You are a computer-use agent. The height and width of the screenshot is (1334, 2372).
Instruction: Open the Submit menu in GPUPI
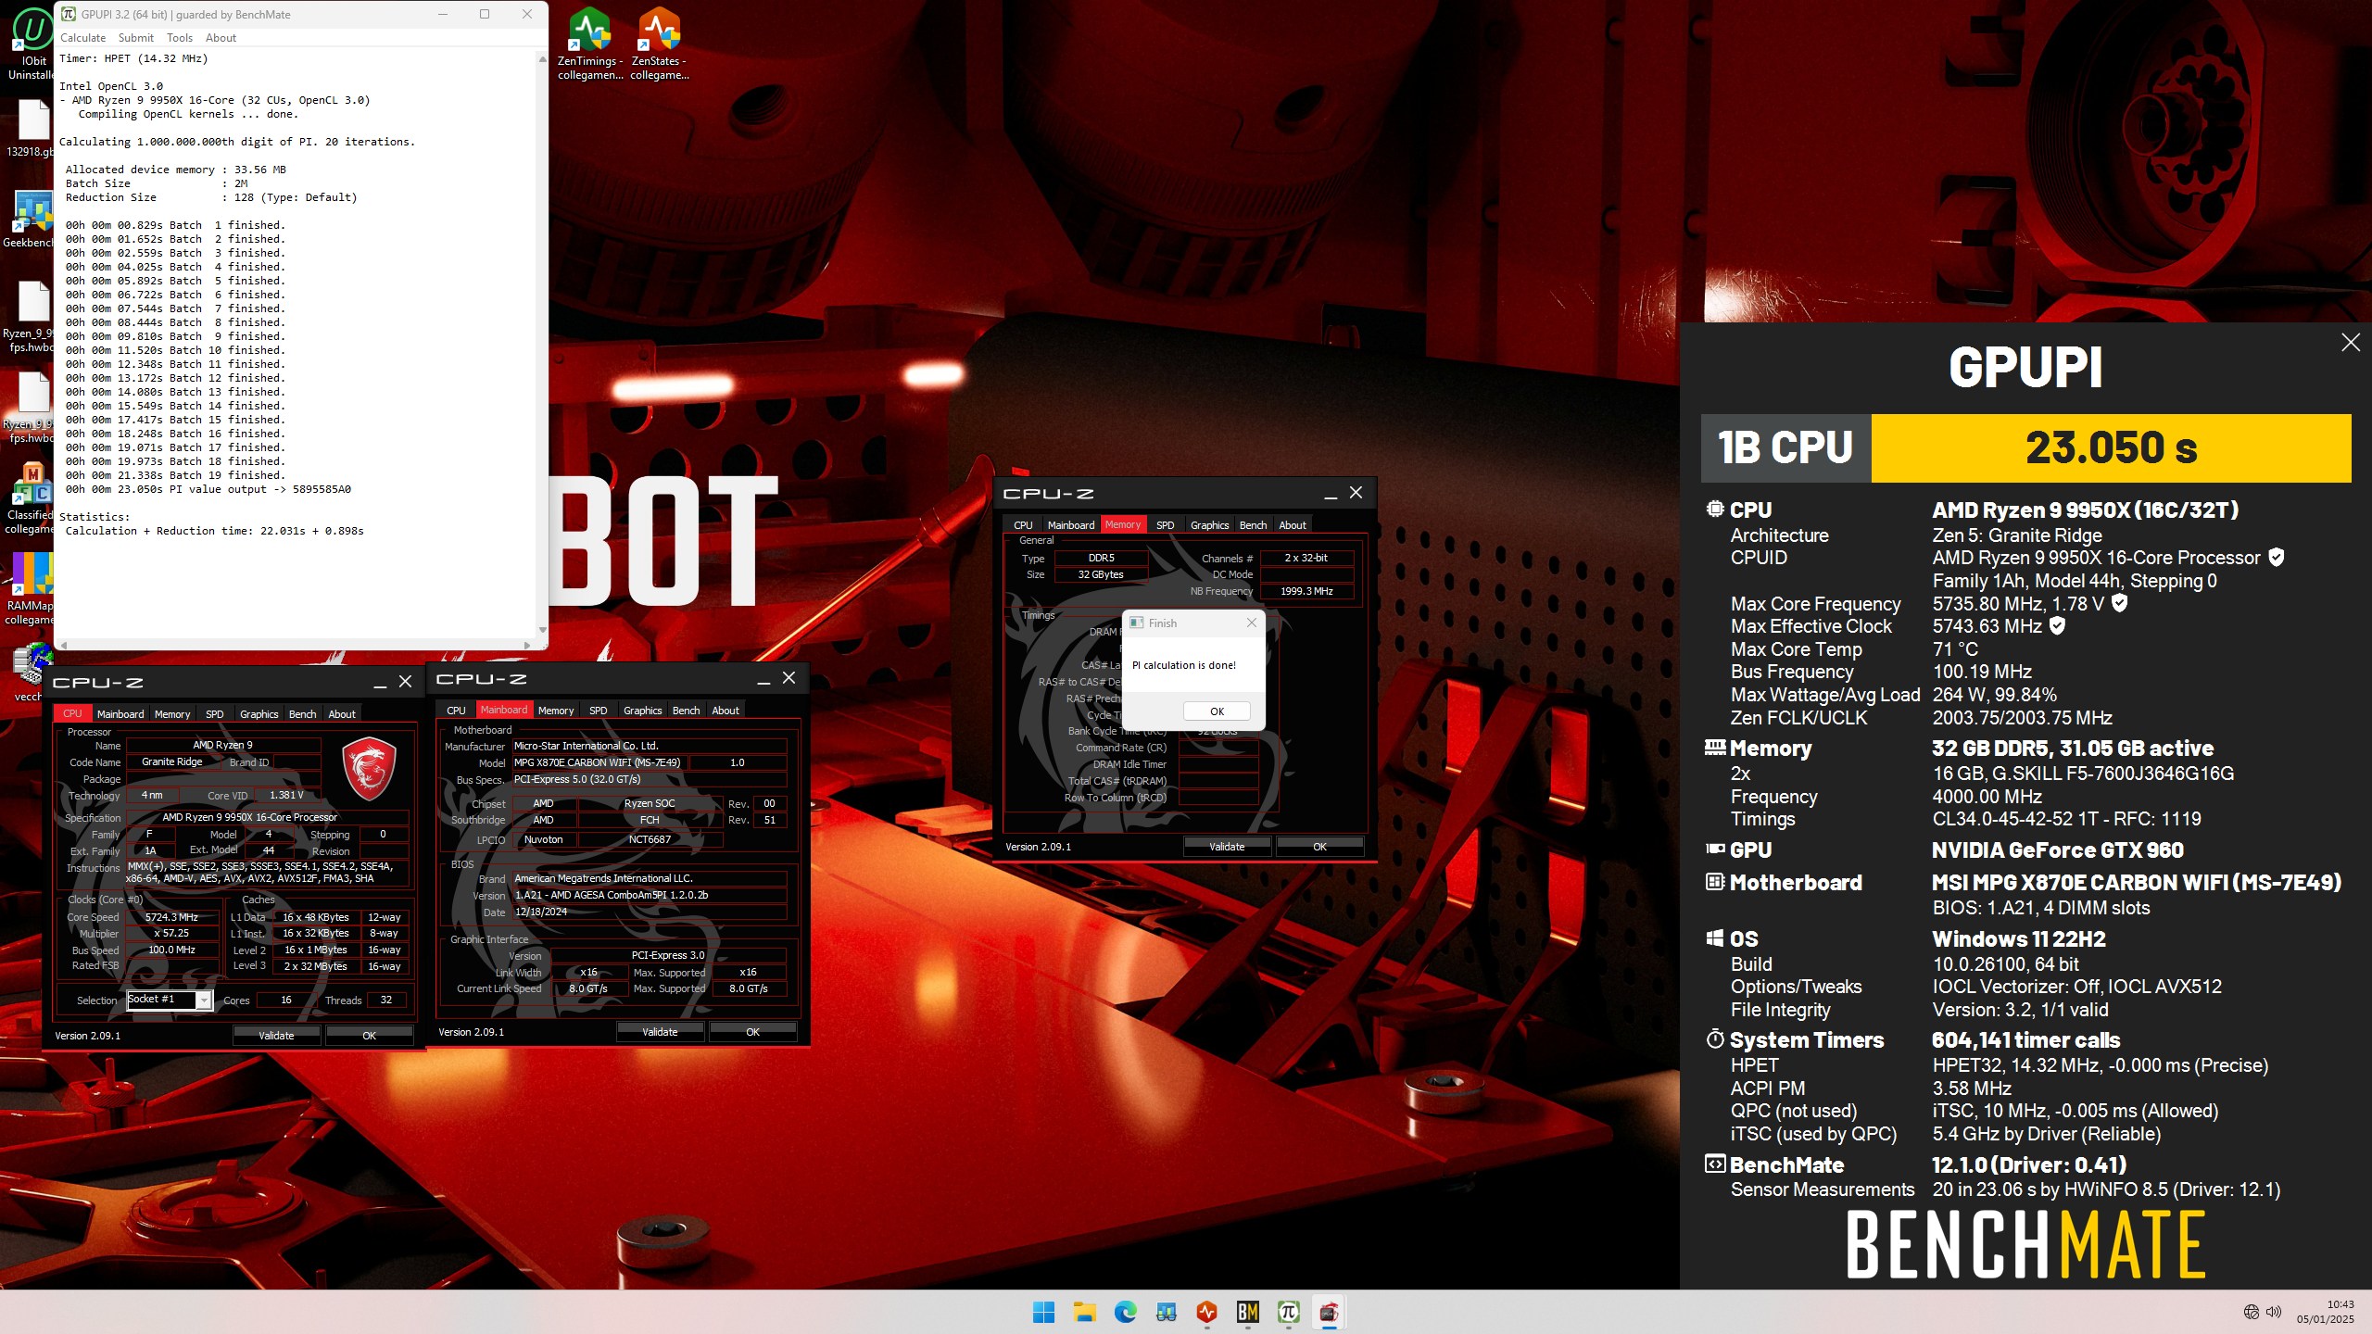tap(135, 38)
